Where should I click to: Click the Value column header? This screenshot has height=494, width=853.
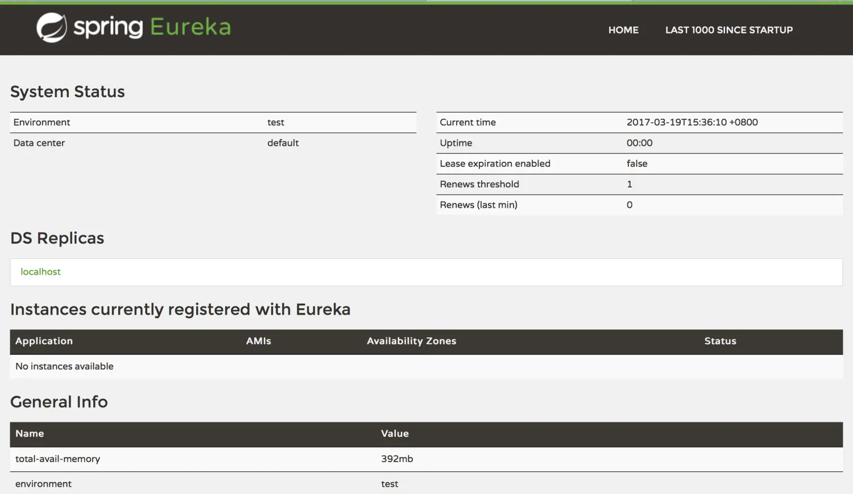point(395,434)
